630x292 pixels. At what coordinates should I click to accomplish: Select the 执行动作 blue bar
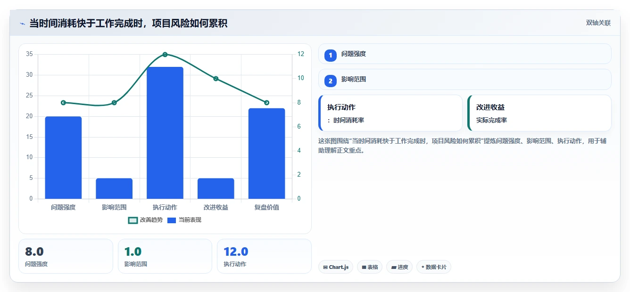pos(165,133)
